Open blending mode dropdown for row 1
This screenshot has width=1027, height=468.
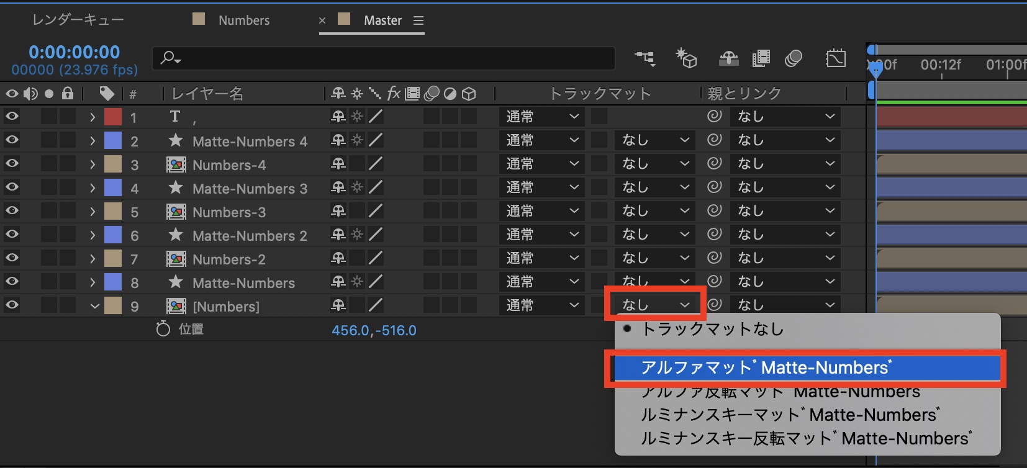click(x=542, y=117)
